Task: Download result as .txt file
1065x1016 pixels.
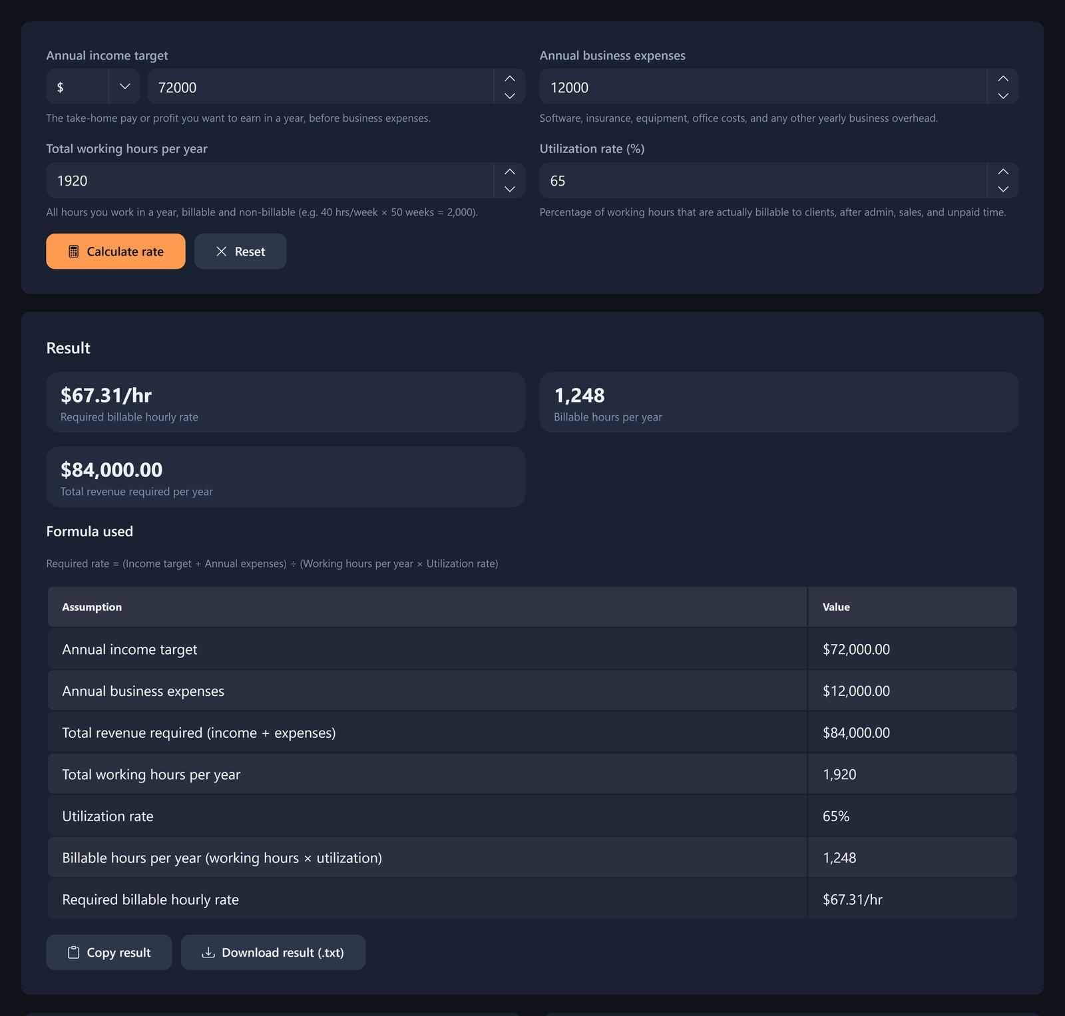Action: pos(273,953)
